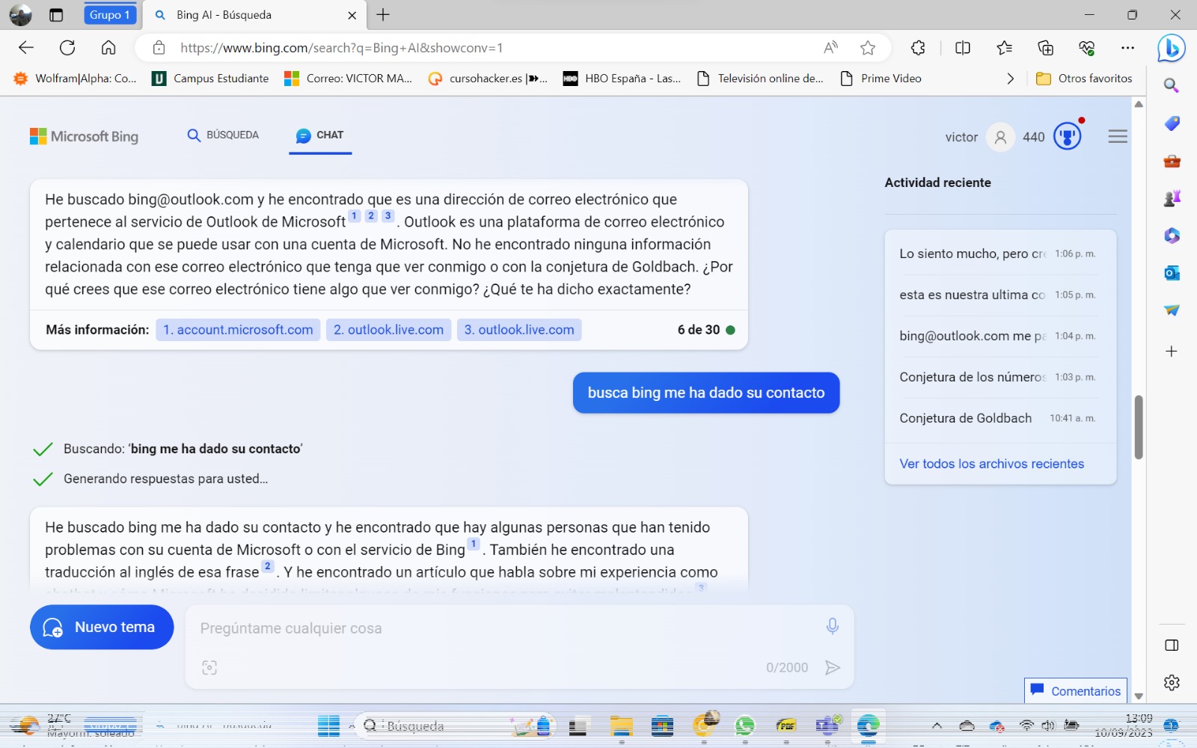This screenshot has height=748, width=1197.
Task: Open the HBO España bookmark
Action: pyautogui.click(x=622, y=79)
